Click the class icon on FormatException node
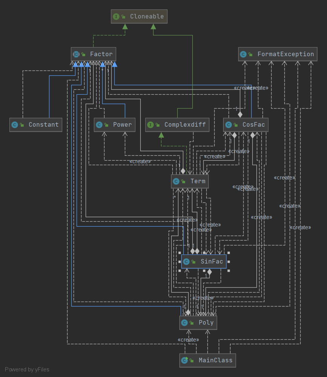The width and height of the screenshot is (327, 377). click(243, 54)
